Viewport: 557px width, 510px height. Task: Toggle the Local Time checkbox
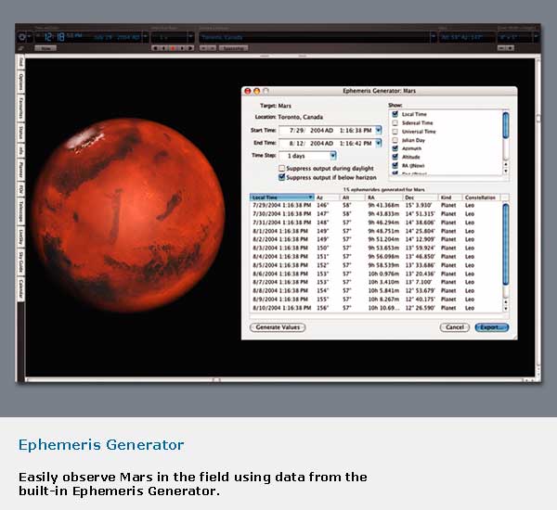tap(395, 114)
